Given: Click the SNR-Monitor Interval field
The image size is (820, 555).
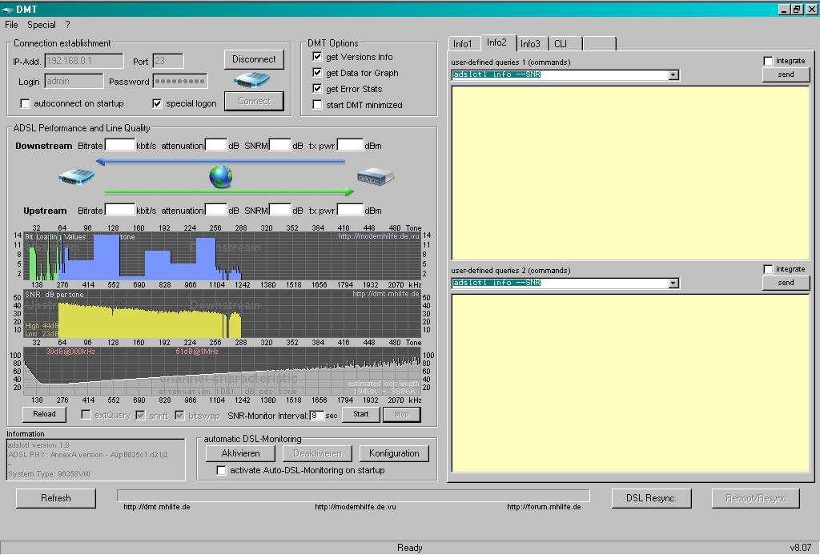Looking at the screenshot, I should [317, 416].
